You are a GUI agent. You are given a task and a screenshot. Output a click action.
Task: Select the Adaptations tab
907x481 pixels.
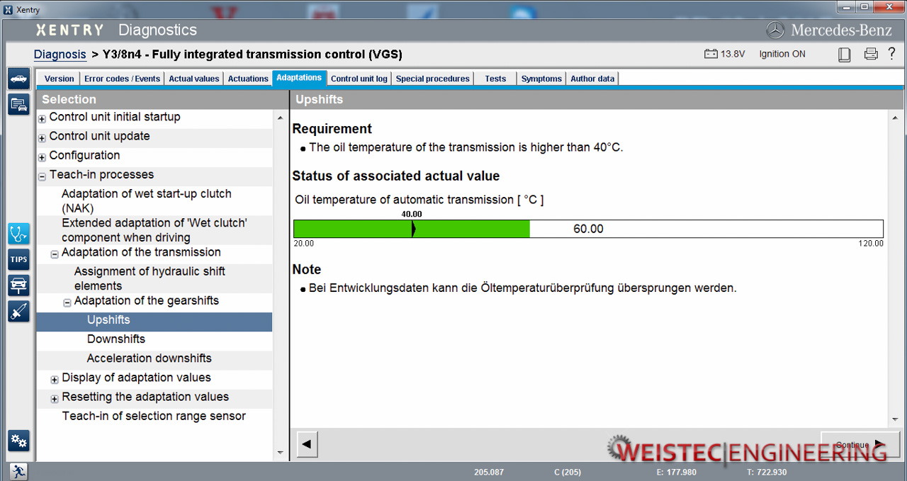click(x=299, y=78)
